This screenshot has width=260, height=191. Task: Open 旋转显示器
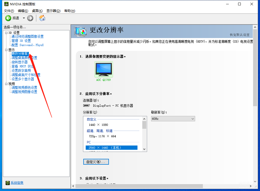pos(19,62)
